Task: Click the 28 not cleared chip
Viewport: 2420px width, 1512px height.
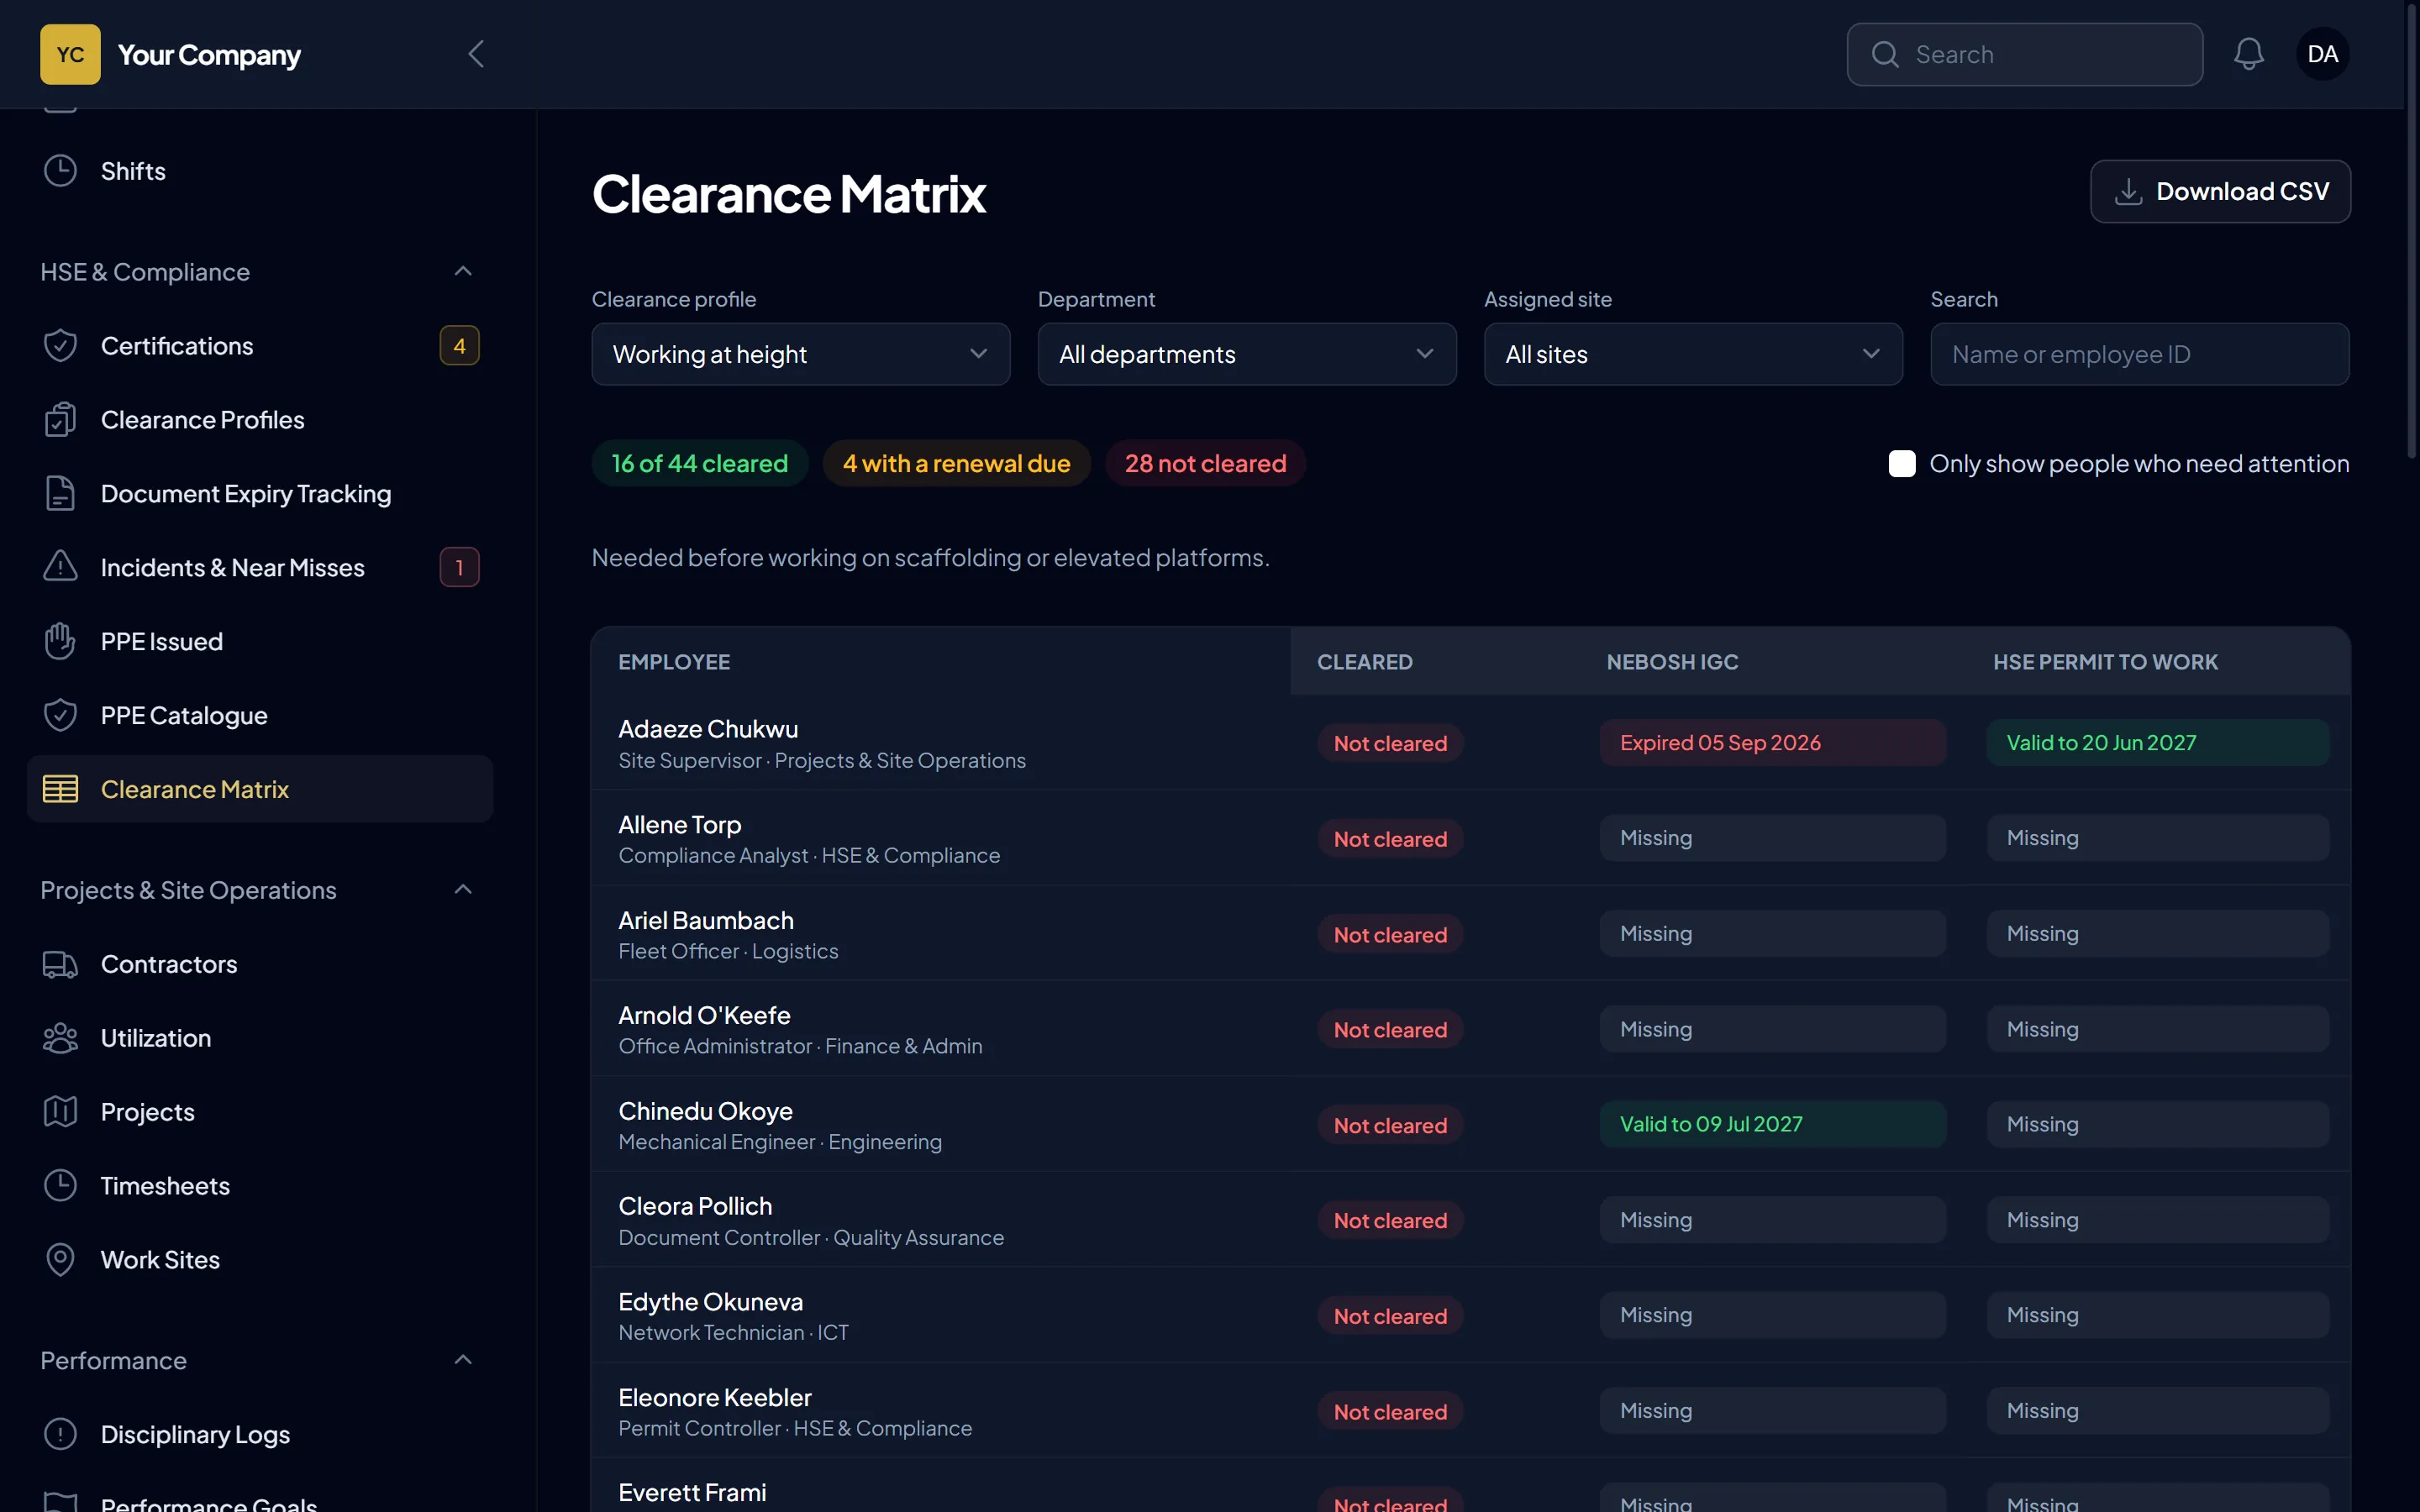Action: (x=1205, y=464)
